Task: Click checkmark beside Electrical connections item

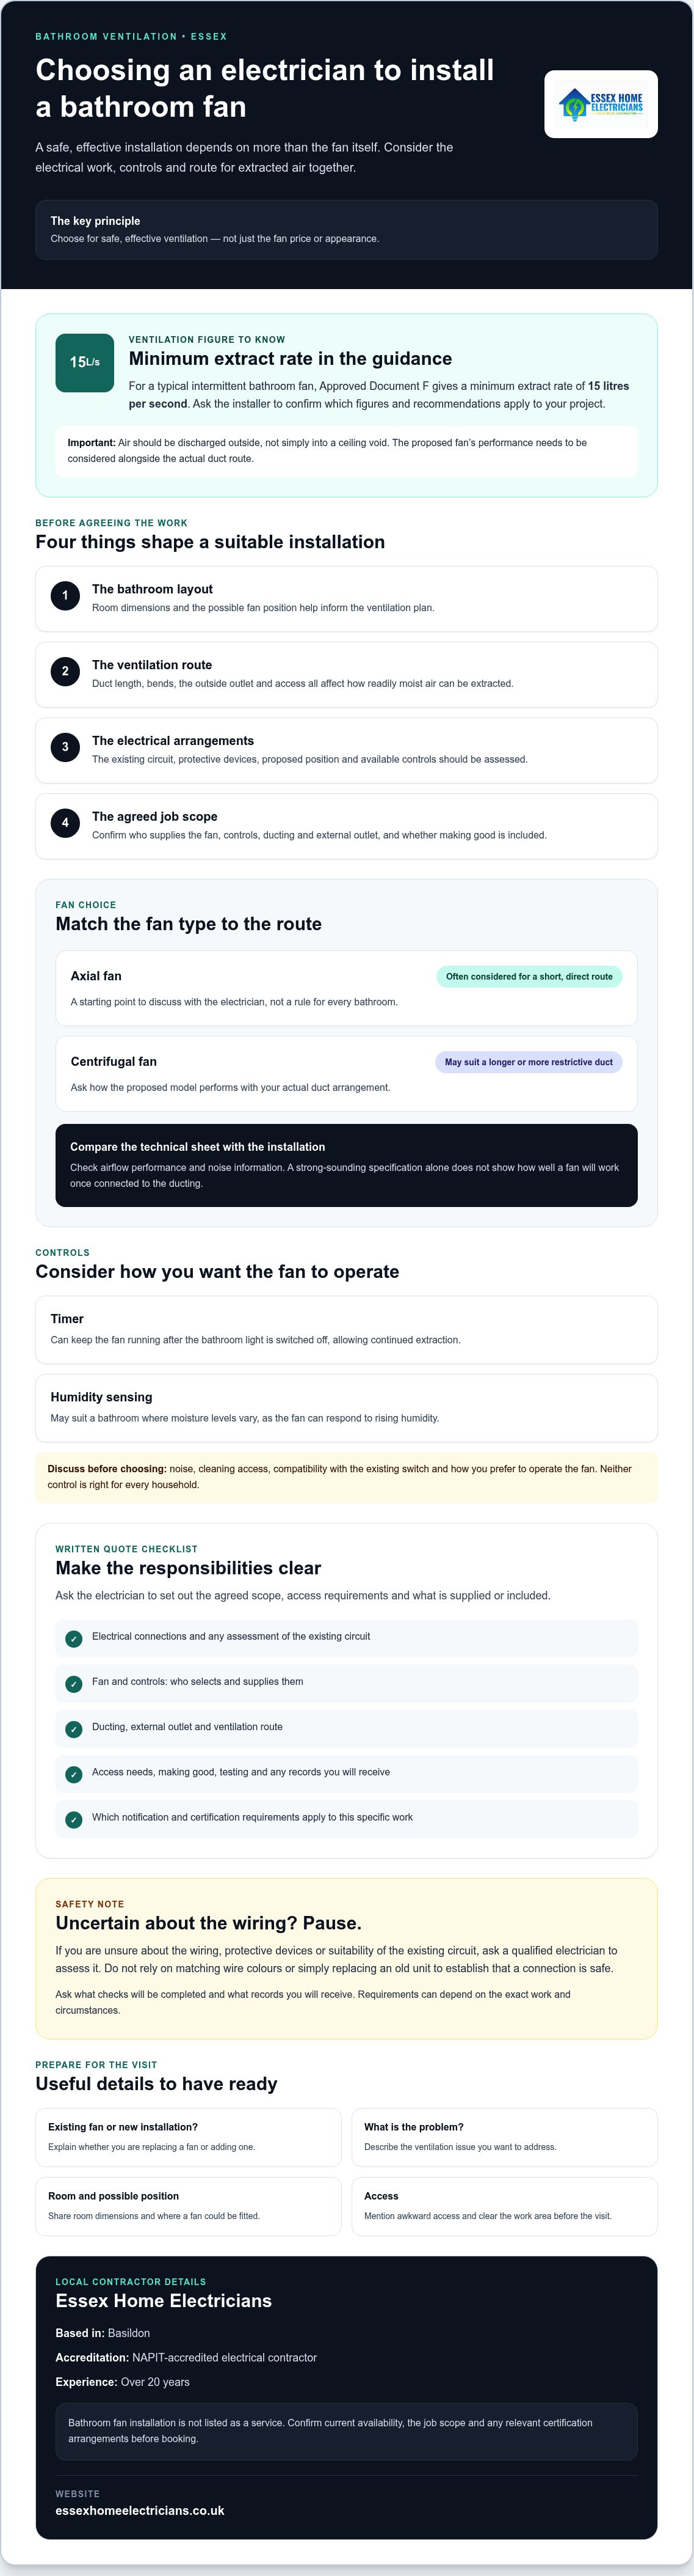Action: (x=74, y=1638)
